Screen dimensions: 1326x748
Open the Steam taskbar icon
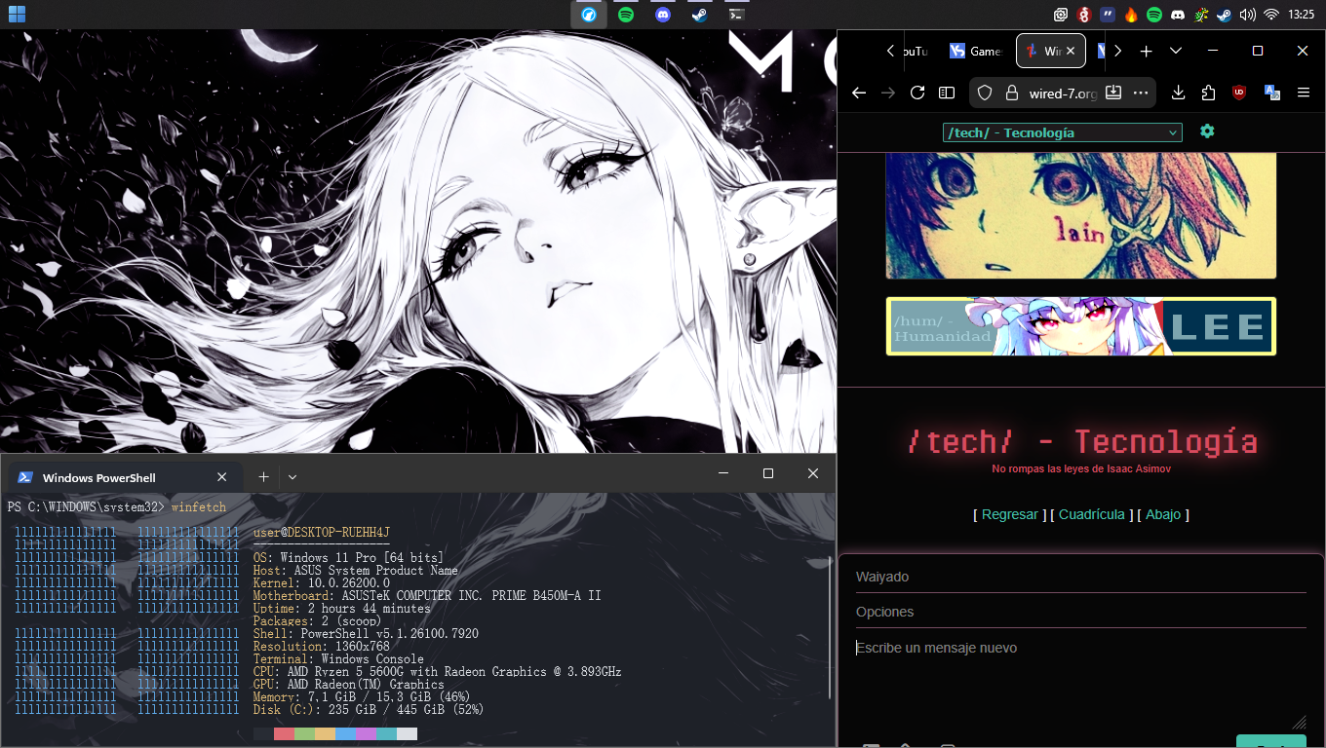699,15
